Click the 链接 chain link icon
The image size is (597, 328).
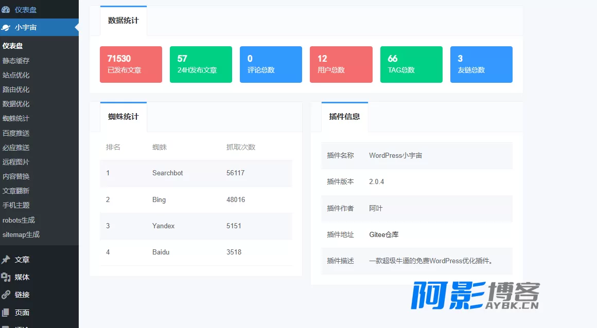pyautogui.click(x=6, y=295)
